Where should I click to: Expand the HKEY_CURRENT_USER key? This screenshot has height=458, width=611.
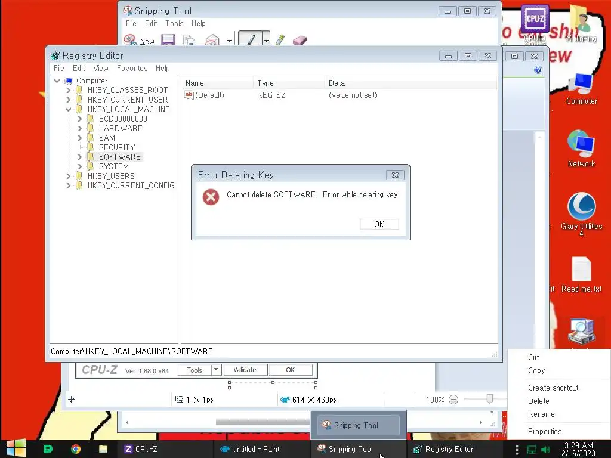click(68, 100)
